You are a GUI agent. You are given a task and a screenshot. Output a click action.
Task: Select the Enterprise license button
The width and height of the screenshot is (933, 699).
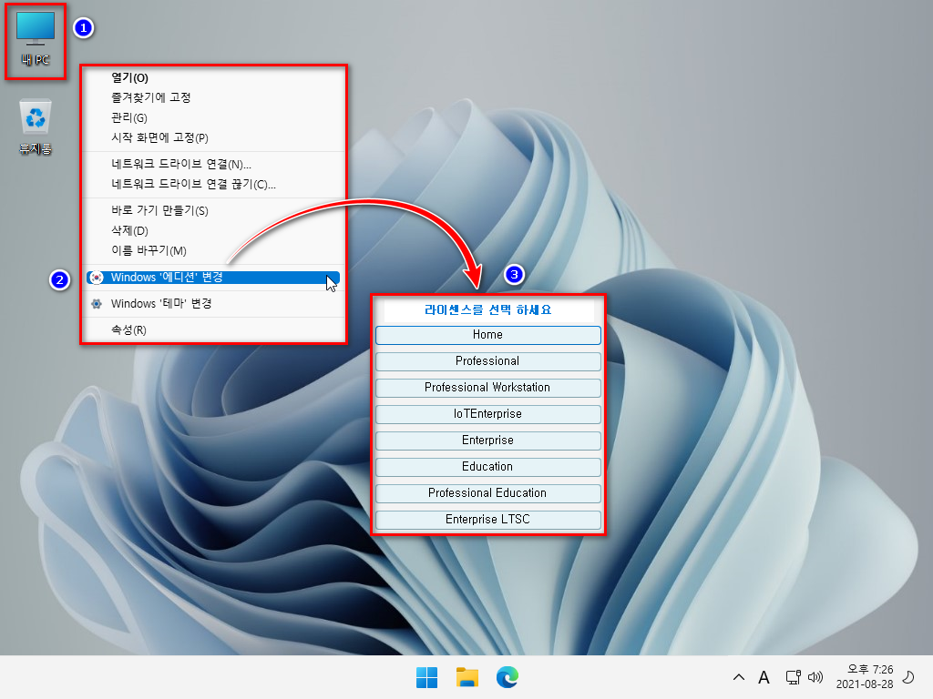click(488, 441)
